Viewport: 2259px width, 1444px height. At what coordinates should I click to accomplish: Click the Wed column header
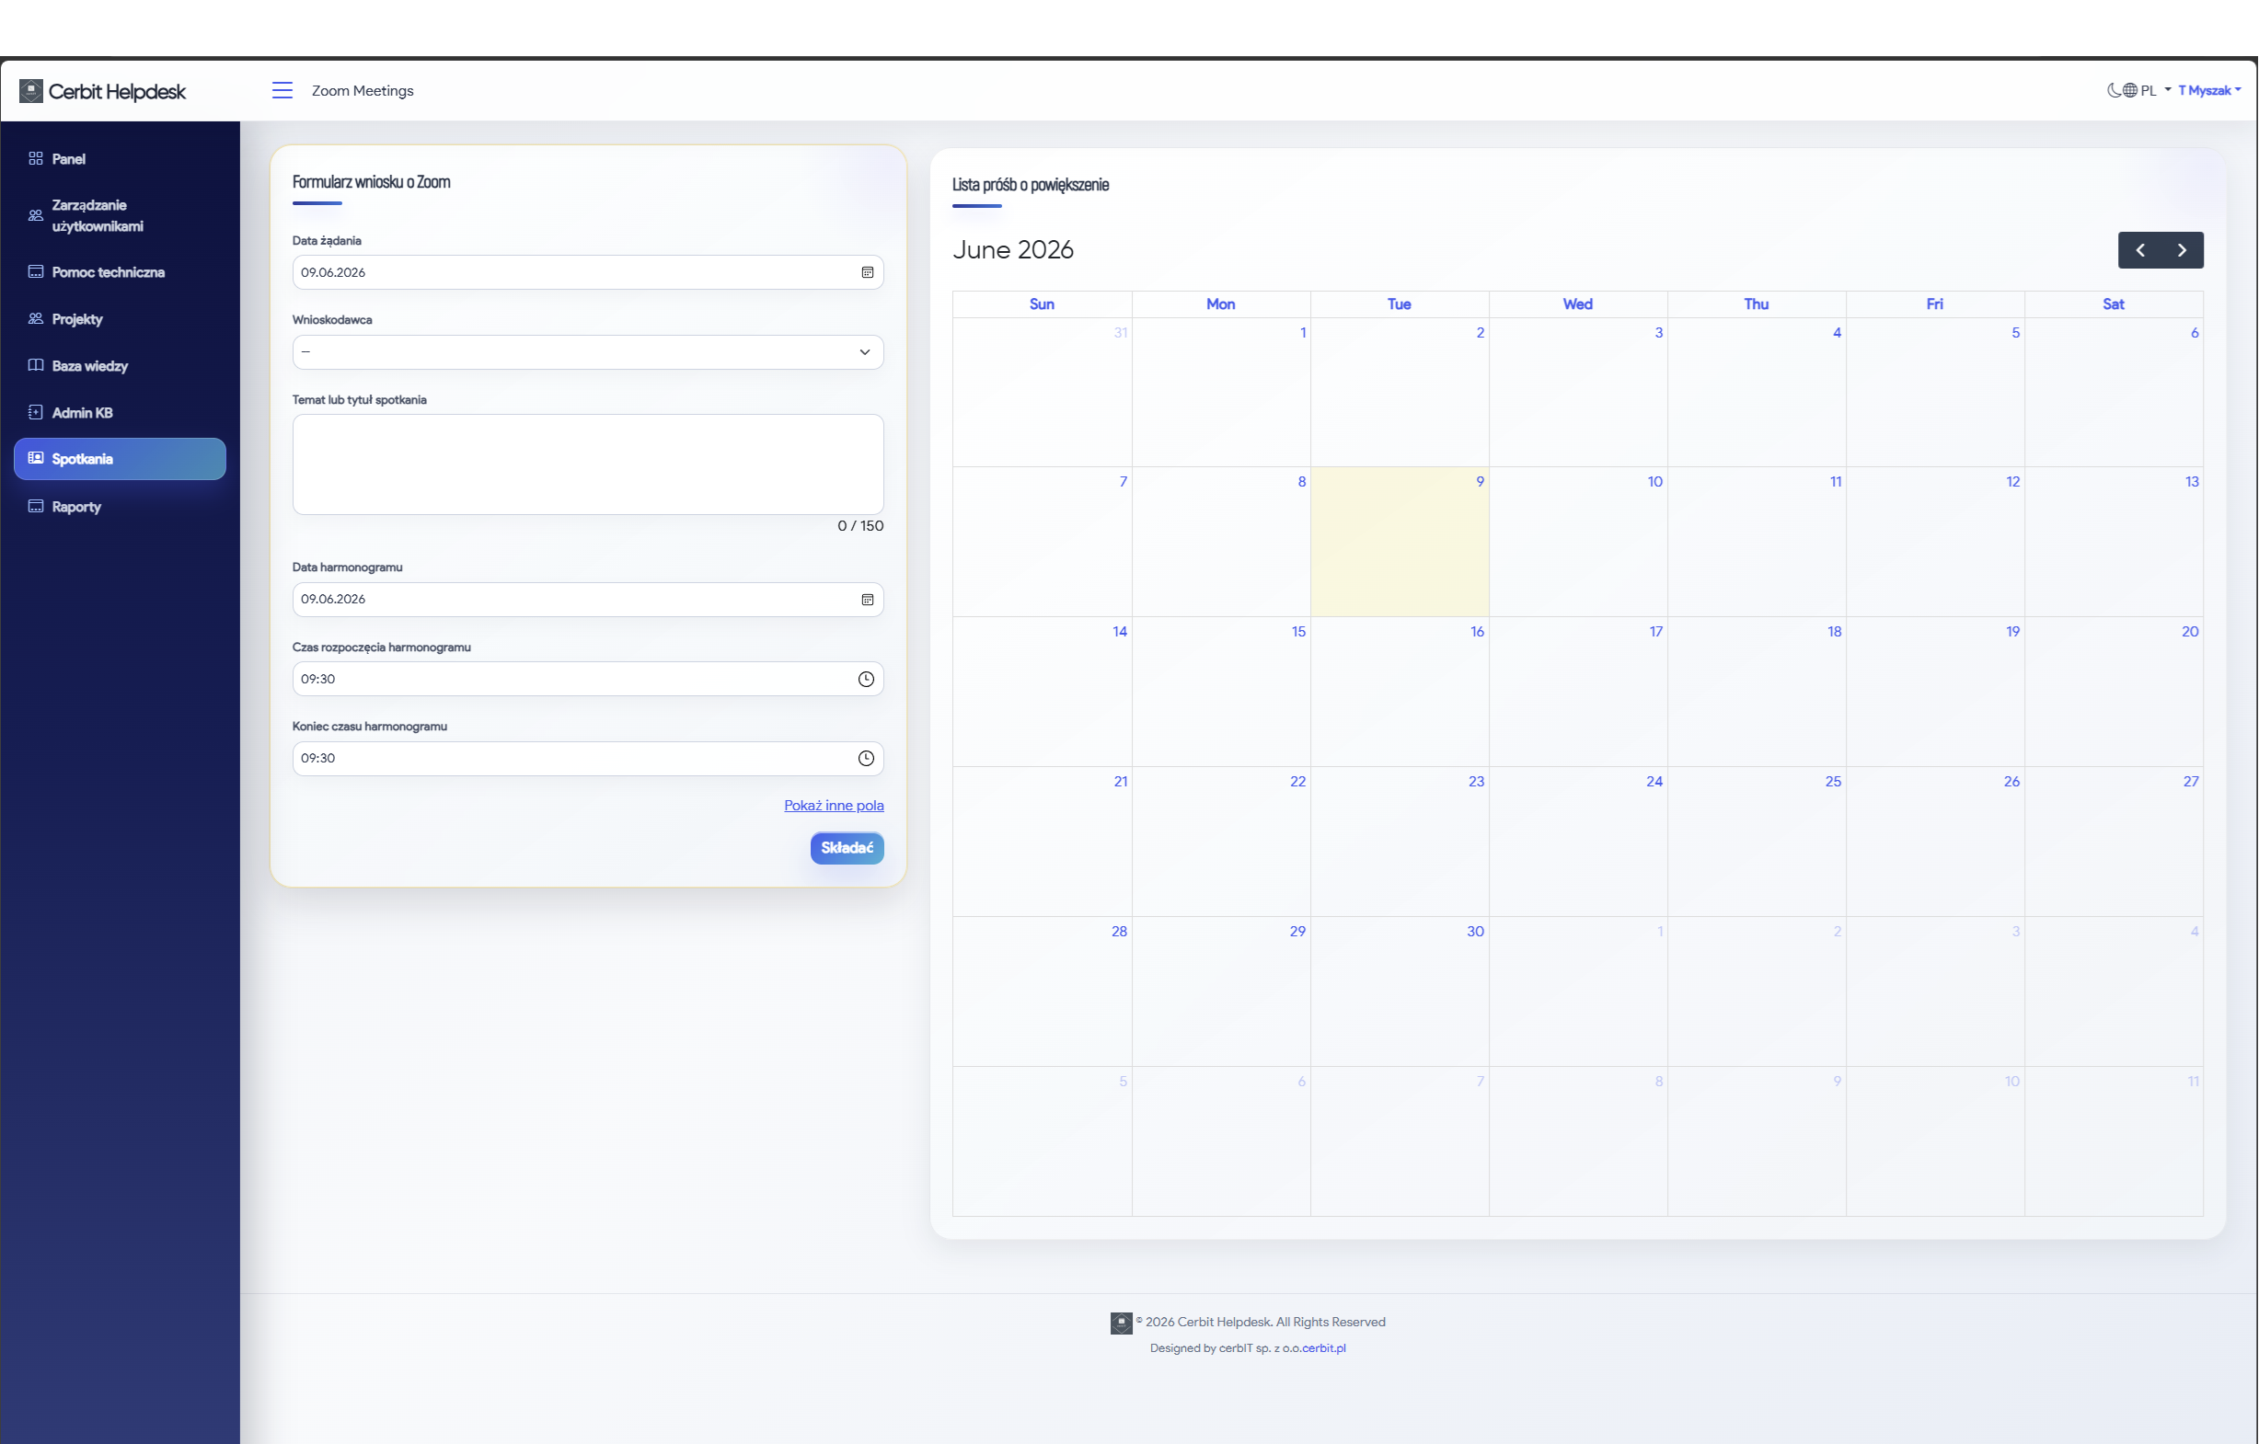[x=1578, y=304]
